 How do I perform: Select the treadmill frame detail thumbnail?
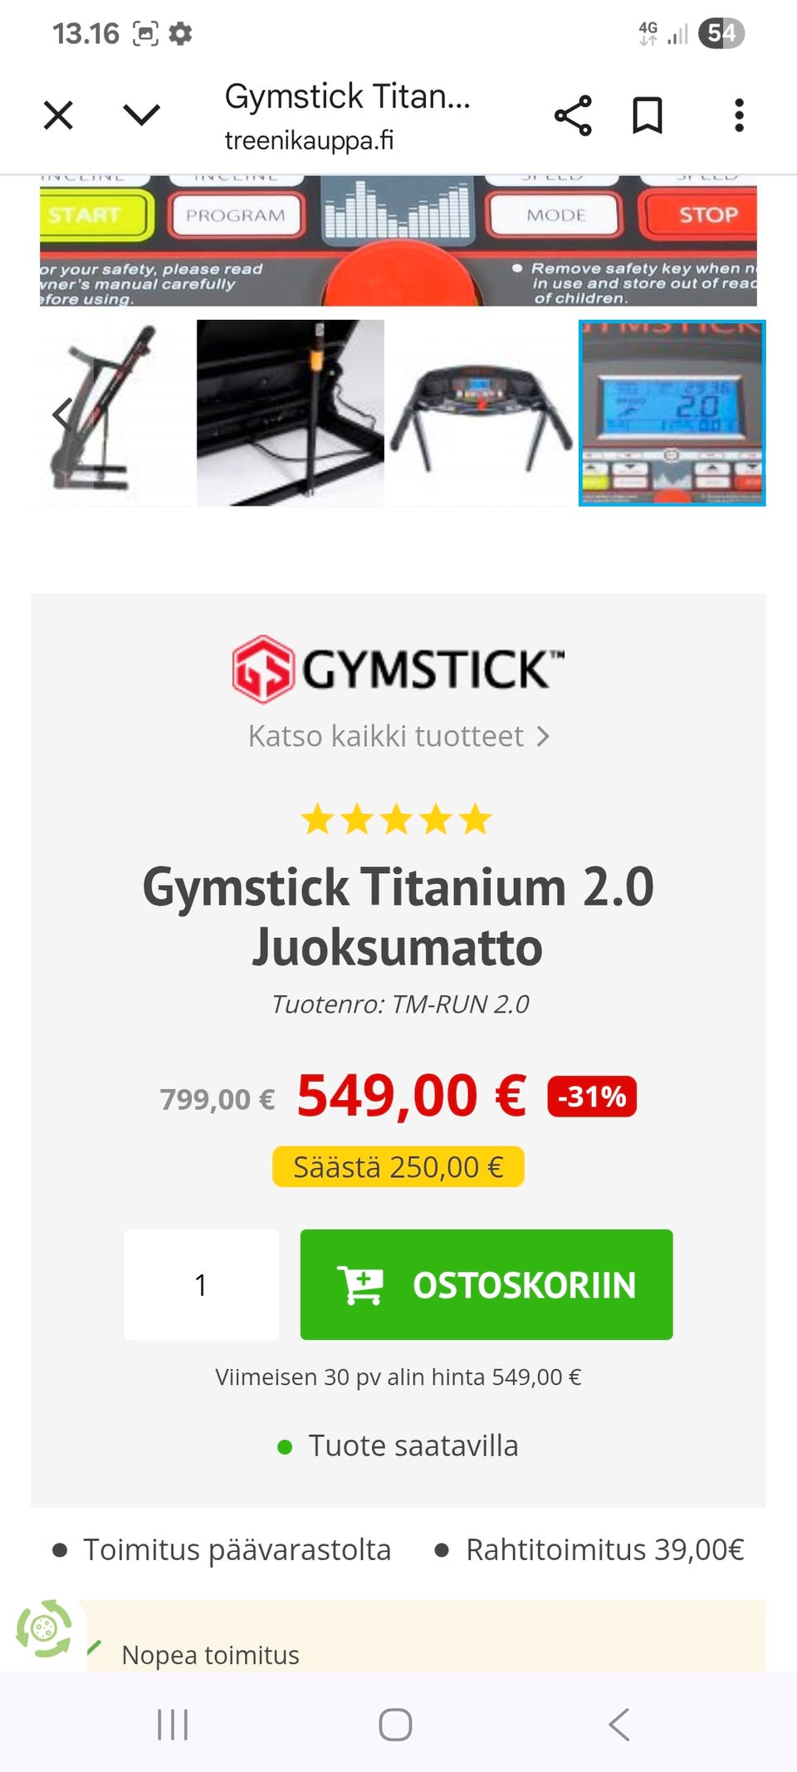291,413
